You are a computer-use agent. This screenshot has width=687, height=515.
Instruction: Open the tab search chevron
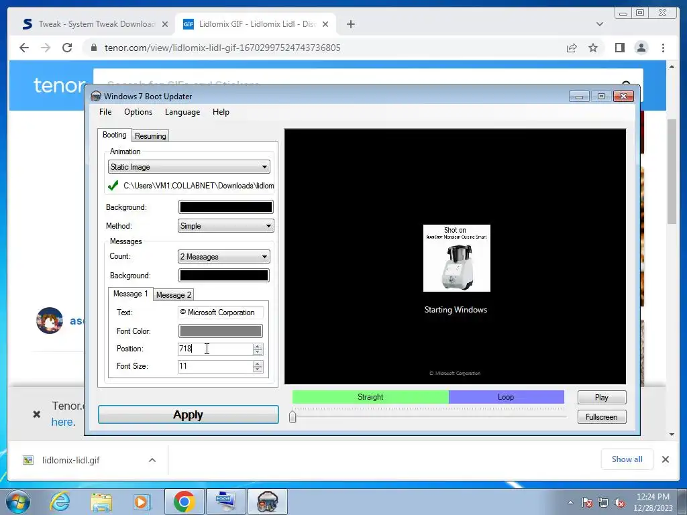coord(600,24)
